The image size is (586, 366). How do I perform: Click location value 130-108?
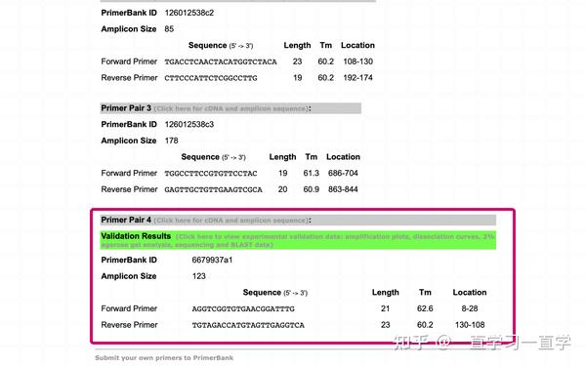pyautogui.click(x=470, y=325)
